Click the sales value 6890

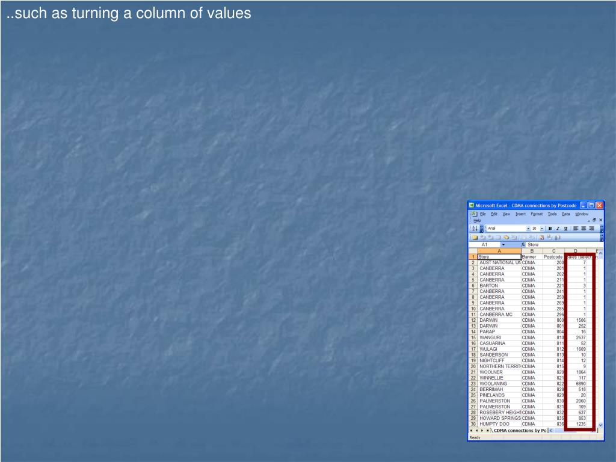tap(581, 384)
